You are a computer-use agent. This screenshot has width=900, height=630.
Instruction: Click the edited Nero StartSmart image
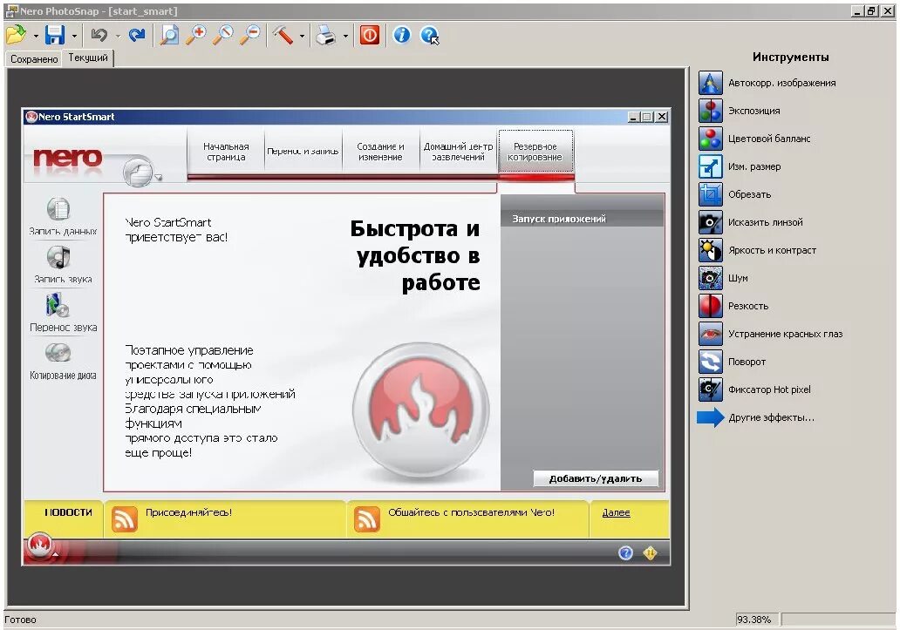[346, 336]
